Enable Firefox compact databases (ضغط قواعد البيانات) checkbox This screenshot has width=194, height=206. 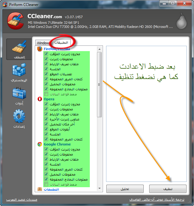(x=46, y=94)
